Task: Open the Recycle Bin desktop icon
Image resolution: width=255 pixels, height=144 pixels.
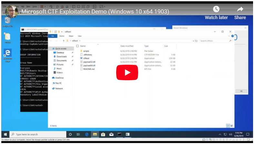Action: [x=7, y=22]
